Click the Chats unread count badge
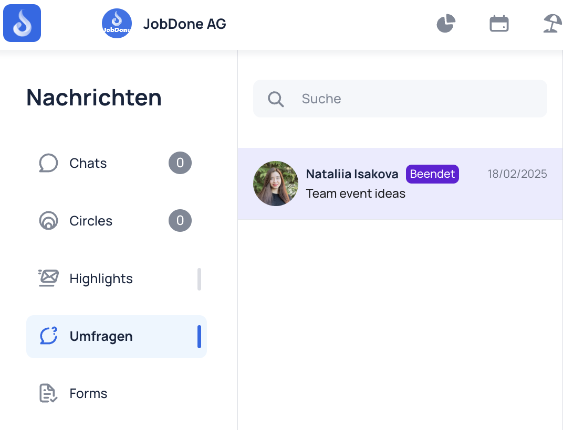The height and width of the screenshot is (430, 563). 180,163
